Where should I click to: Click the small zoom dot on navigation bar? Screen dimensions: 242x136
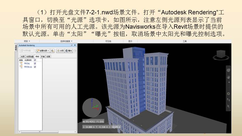point(229,83)
